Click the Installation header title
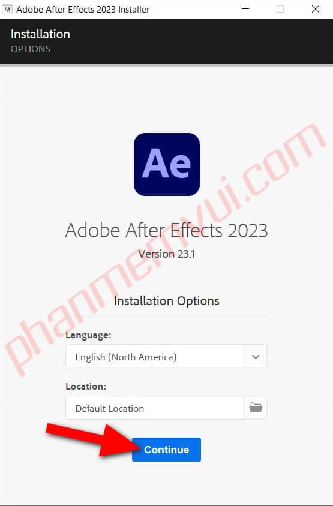The image size is (333, 506). pos(40,34)
